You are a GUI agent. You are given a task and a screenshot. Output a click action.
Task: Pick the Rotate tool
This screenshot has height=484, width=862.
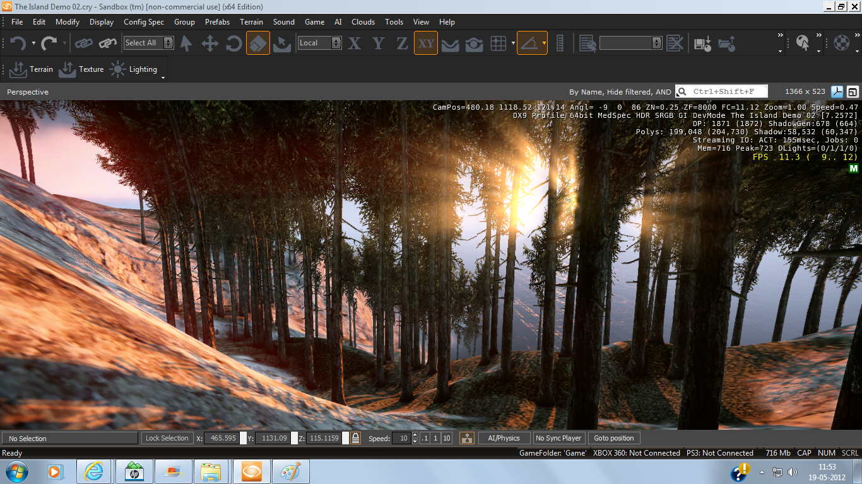[x=233, y=43]
